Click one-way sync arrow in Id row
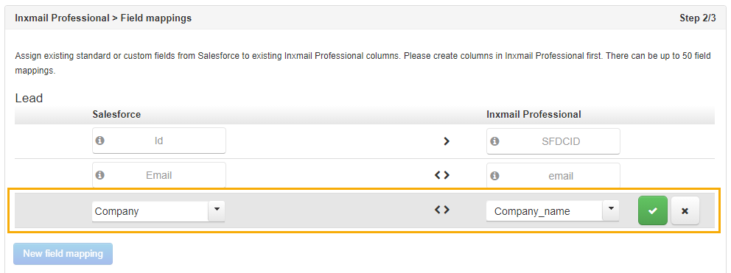The image size is (731, 273). [446, 141]
